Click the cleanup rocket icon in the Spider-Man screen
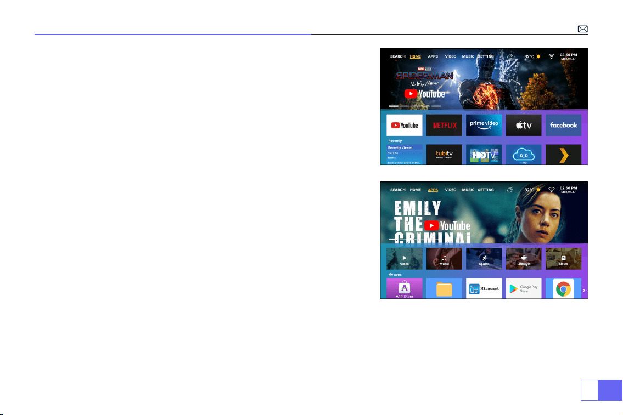The height and width of the screenshot is (415, 623). click(x=510, y=56)
